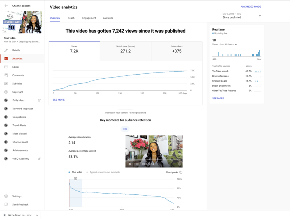Click the Intro key moment chip
290x220 pixels.
point(125,129)
